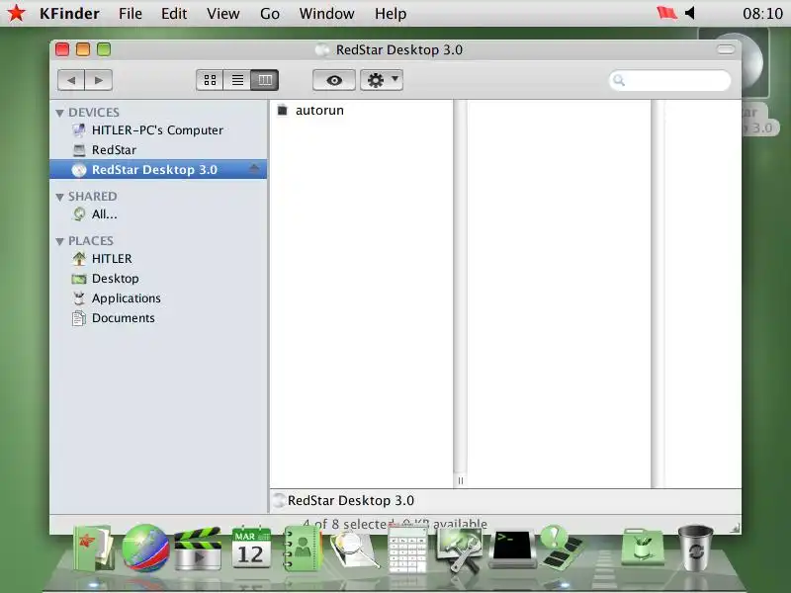Open the address book in dock
Viewport: 791px width, 593px height.
point(302,549)
